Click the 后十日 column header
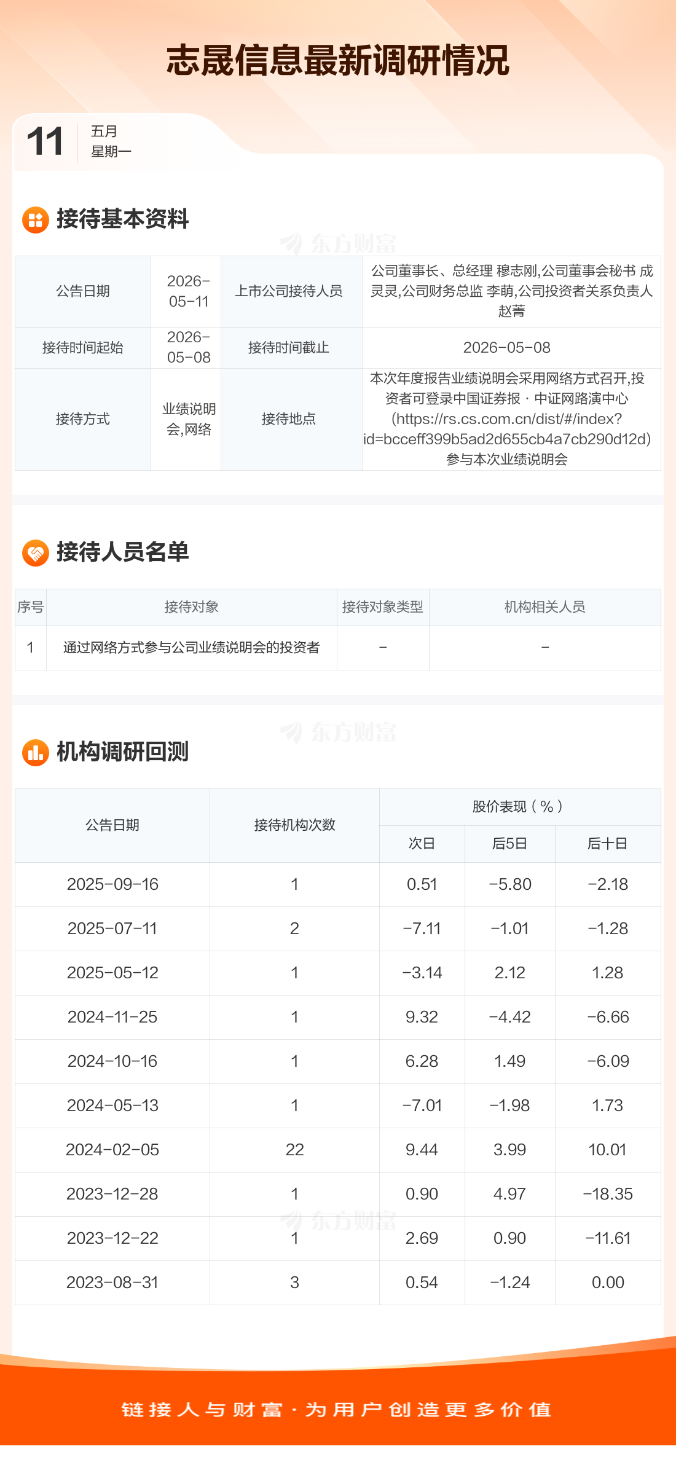The image size is (676, 1465). pos(608,844)
